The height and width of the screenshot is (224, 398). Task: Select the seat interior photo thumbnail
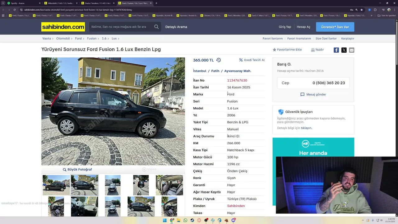click(169, 185)
